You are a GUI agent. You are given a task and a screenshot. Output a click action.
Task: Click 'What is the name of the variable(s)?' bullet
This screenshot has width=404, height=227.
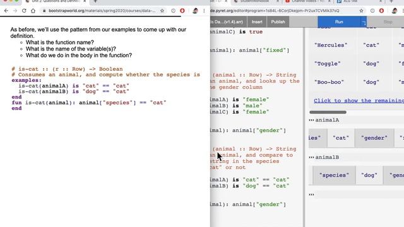[71, 49]
